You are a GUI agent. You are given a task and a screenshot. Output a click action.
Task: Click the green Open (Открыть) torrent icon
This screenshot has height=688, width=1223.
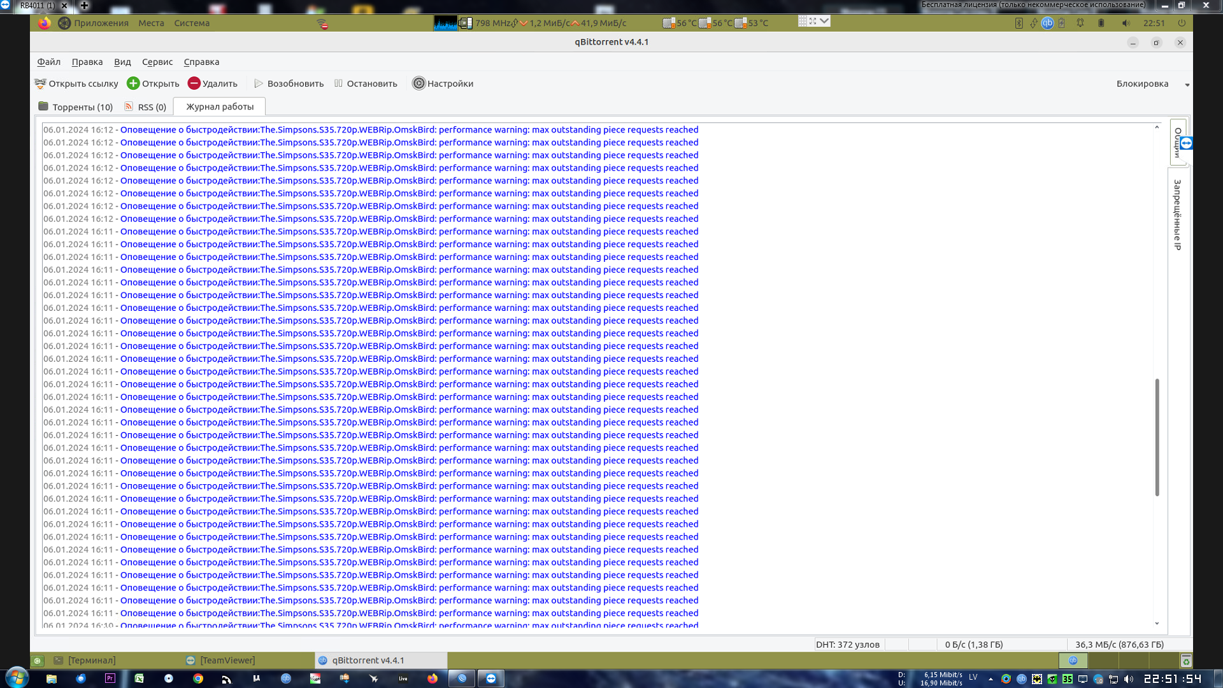pos(133,83)
